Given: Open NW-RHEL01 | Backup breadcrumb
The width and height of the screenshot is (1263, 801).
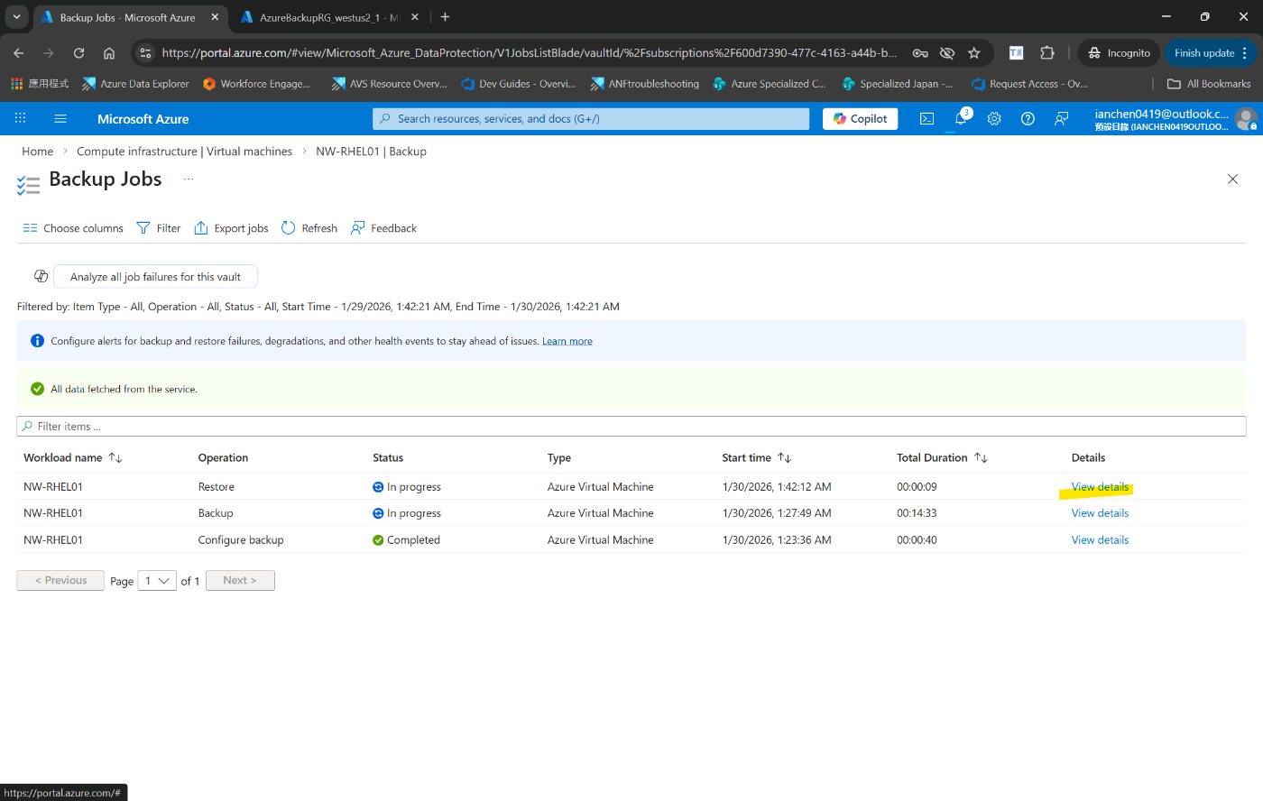Looking at the screenshot, I should (371, 152).
